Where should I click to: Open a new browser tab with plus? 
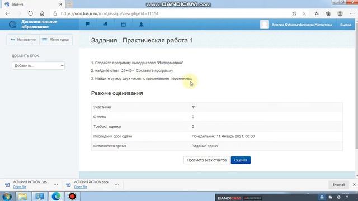[69, 4]
